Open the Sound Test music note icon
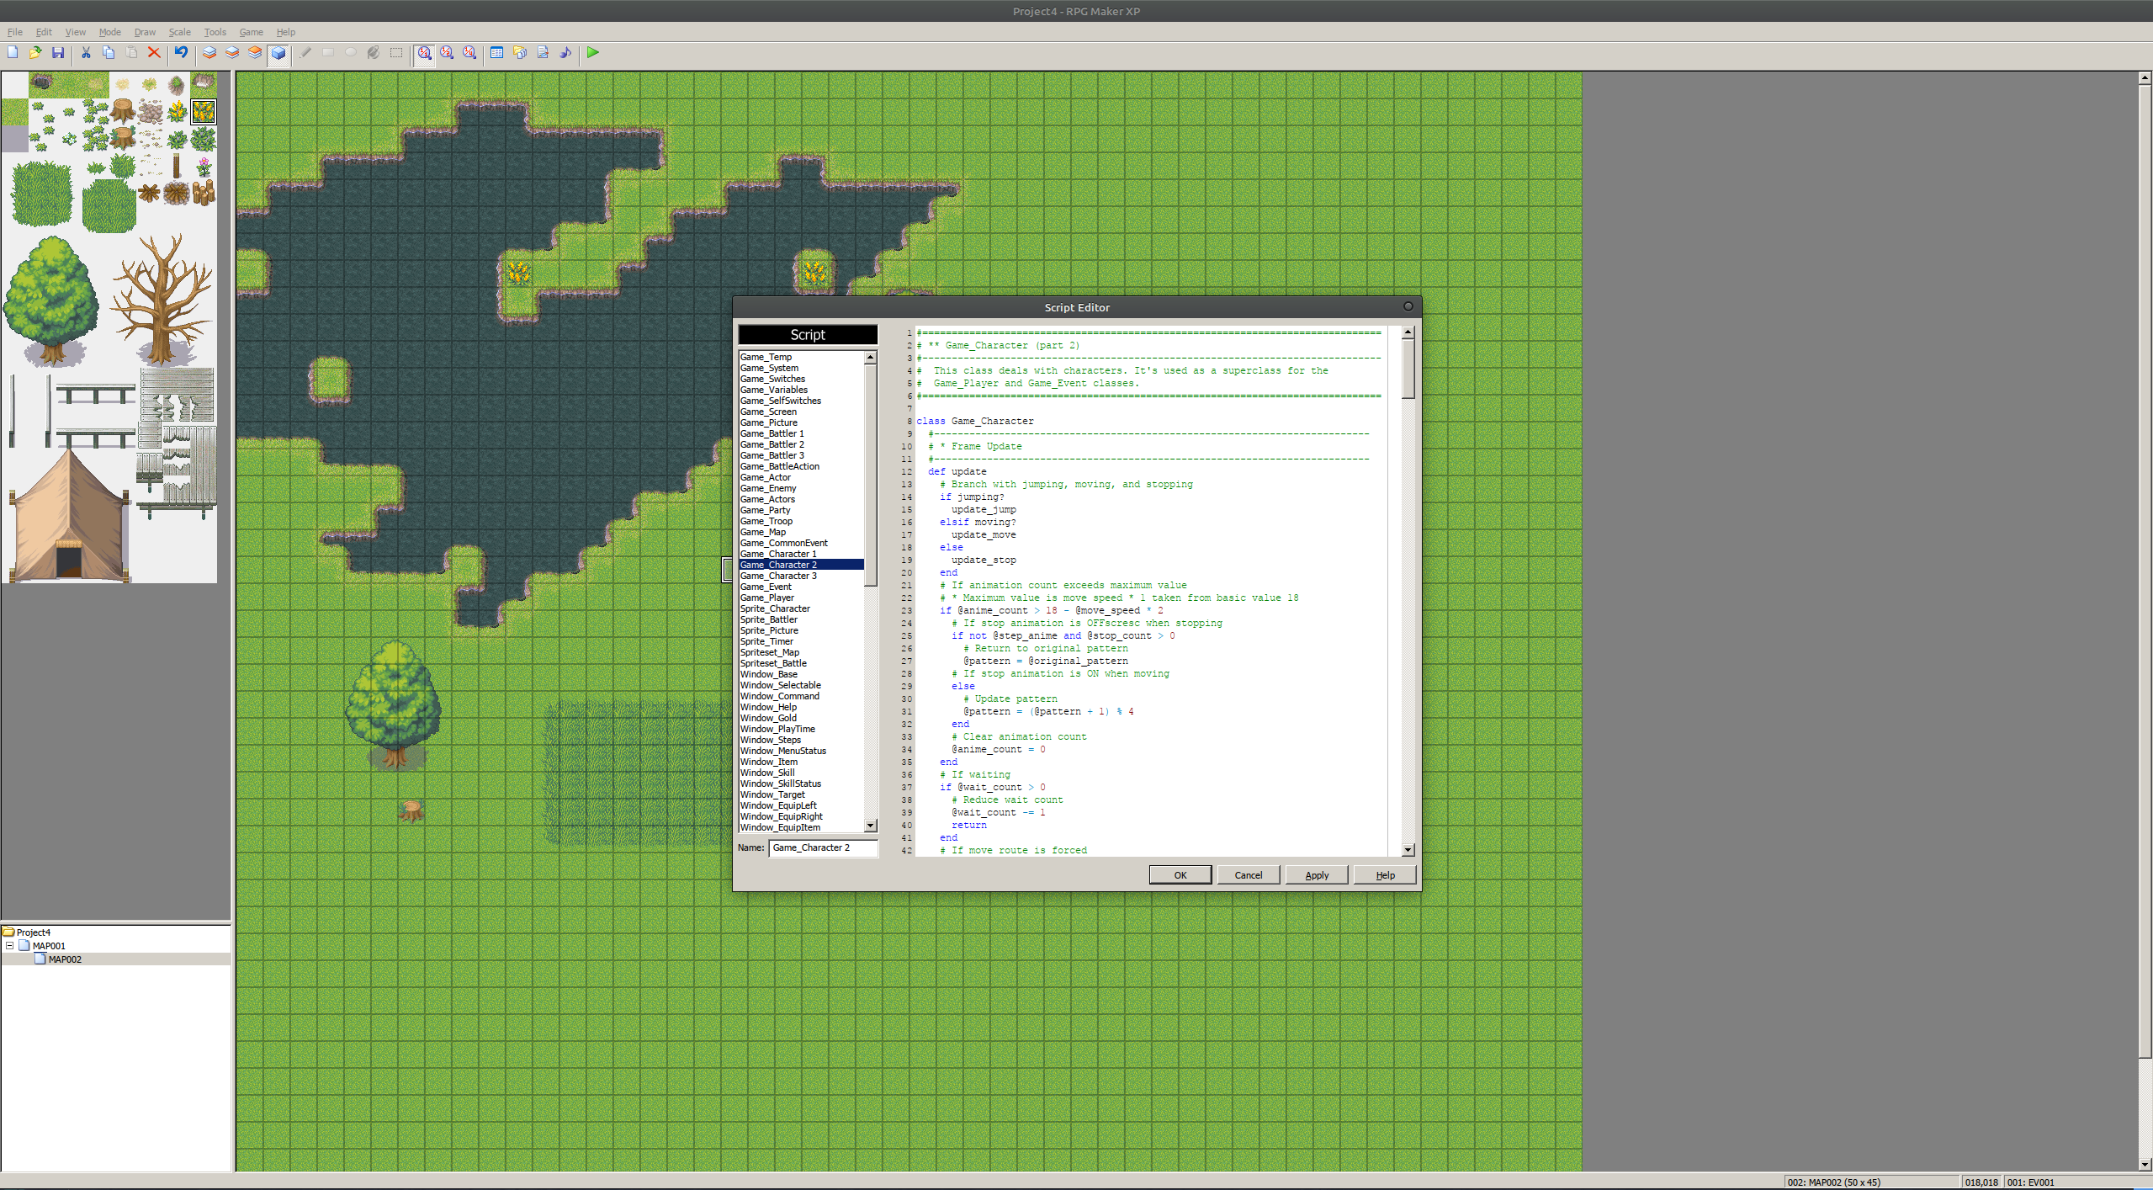 (x=565, y=52)
